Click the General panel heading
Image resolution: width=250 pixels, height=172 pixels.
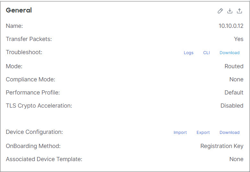pyautogui.click(x=19, y=10)
